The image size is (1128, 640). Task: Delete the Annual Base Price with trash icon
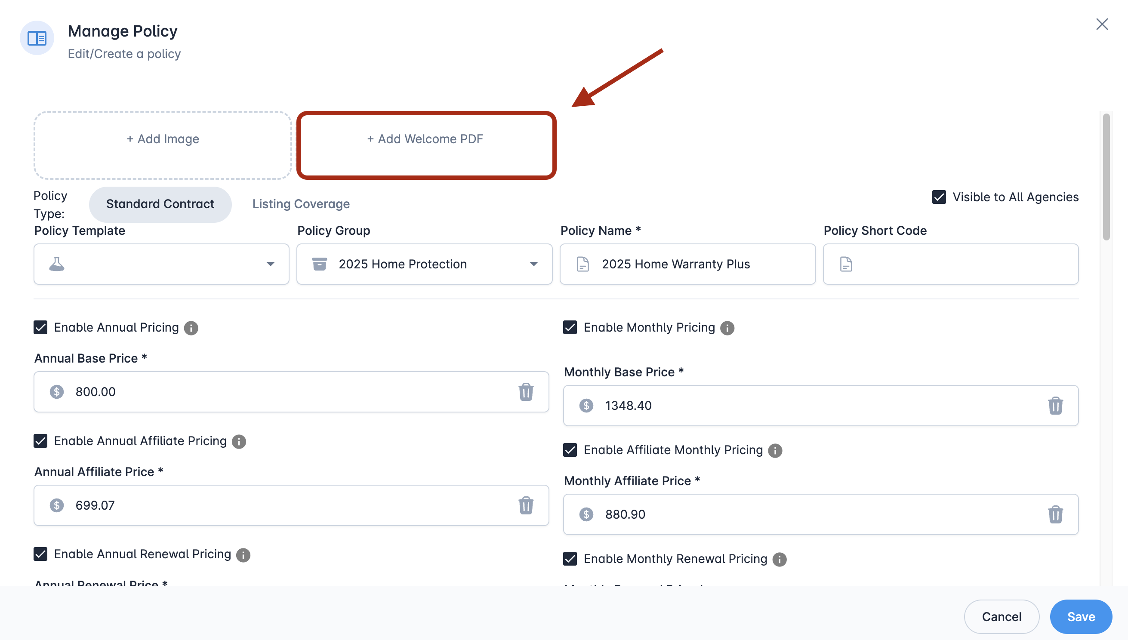click(526, 392)
